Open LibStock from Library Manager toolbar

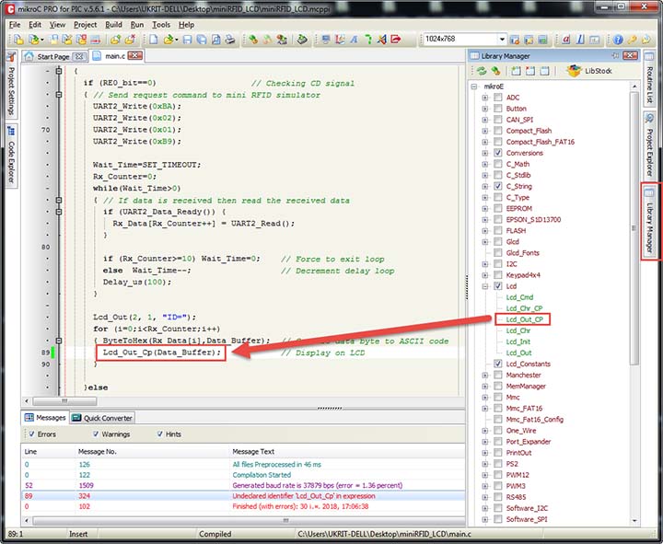coord(589,71)
